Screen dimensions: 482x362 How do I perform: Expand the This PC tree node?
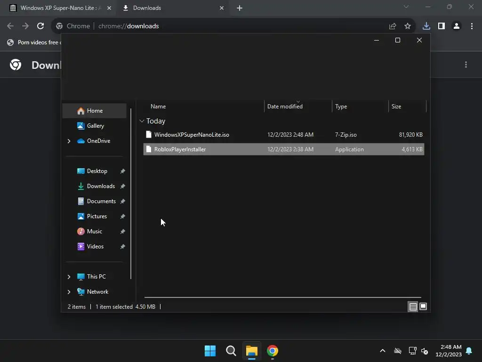tap(69, 277)
